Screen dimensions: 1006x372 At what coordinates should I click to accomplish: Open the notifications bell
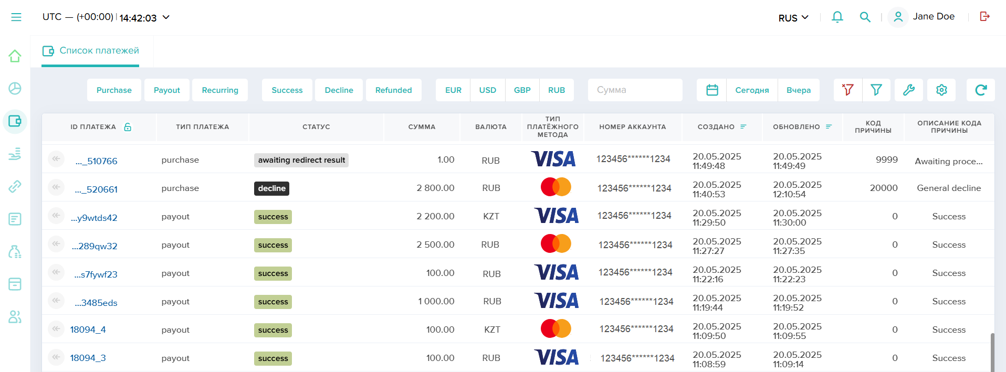[837, 17]
